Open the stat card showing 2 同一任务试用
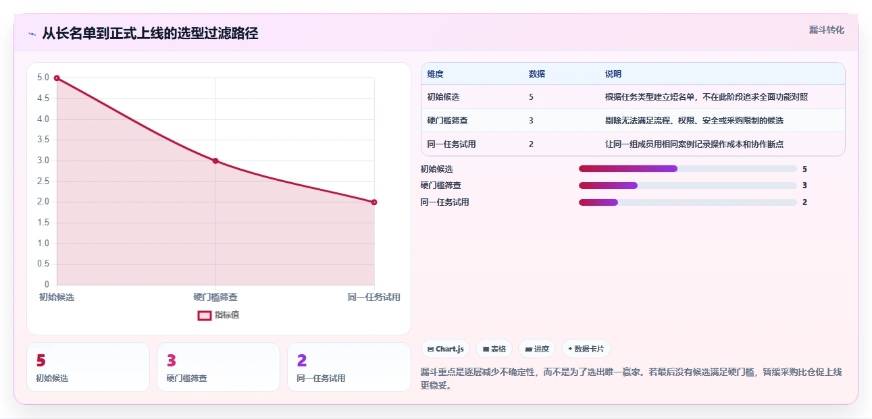The width and height of the screenshot is (872, 419). 349,367
